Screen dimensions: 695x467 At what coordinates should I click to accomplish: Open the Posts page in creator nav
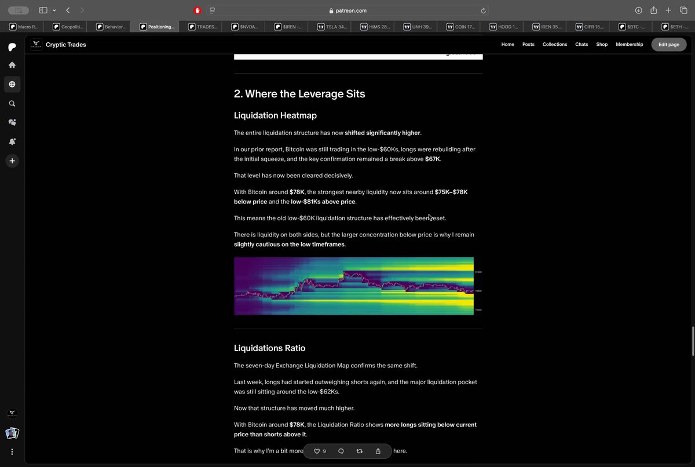[528, 45]
